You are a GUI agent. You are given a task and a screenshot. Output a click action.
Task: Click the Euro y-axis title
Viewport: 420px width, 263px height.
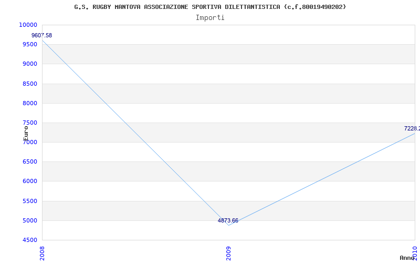click(x=26, y=133)
